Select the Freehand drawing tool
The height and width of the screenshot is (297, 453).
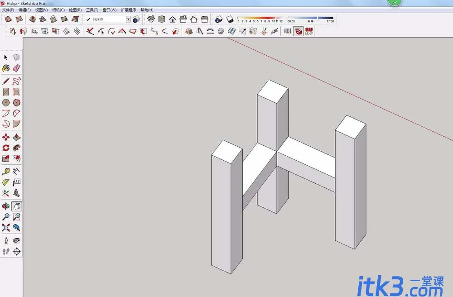pos(16,81)
